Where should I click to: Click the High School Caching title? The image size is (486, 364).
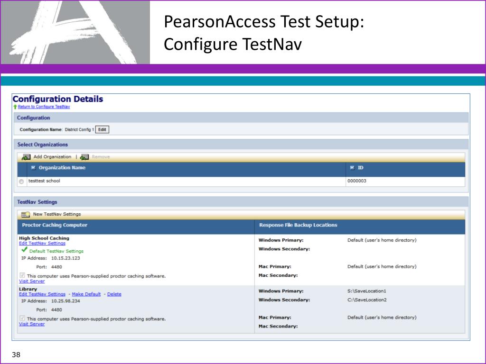click(44, 238)
